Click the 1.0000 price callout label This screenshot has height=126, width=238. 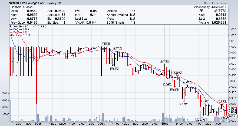point(106,44)
